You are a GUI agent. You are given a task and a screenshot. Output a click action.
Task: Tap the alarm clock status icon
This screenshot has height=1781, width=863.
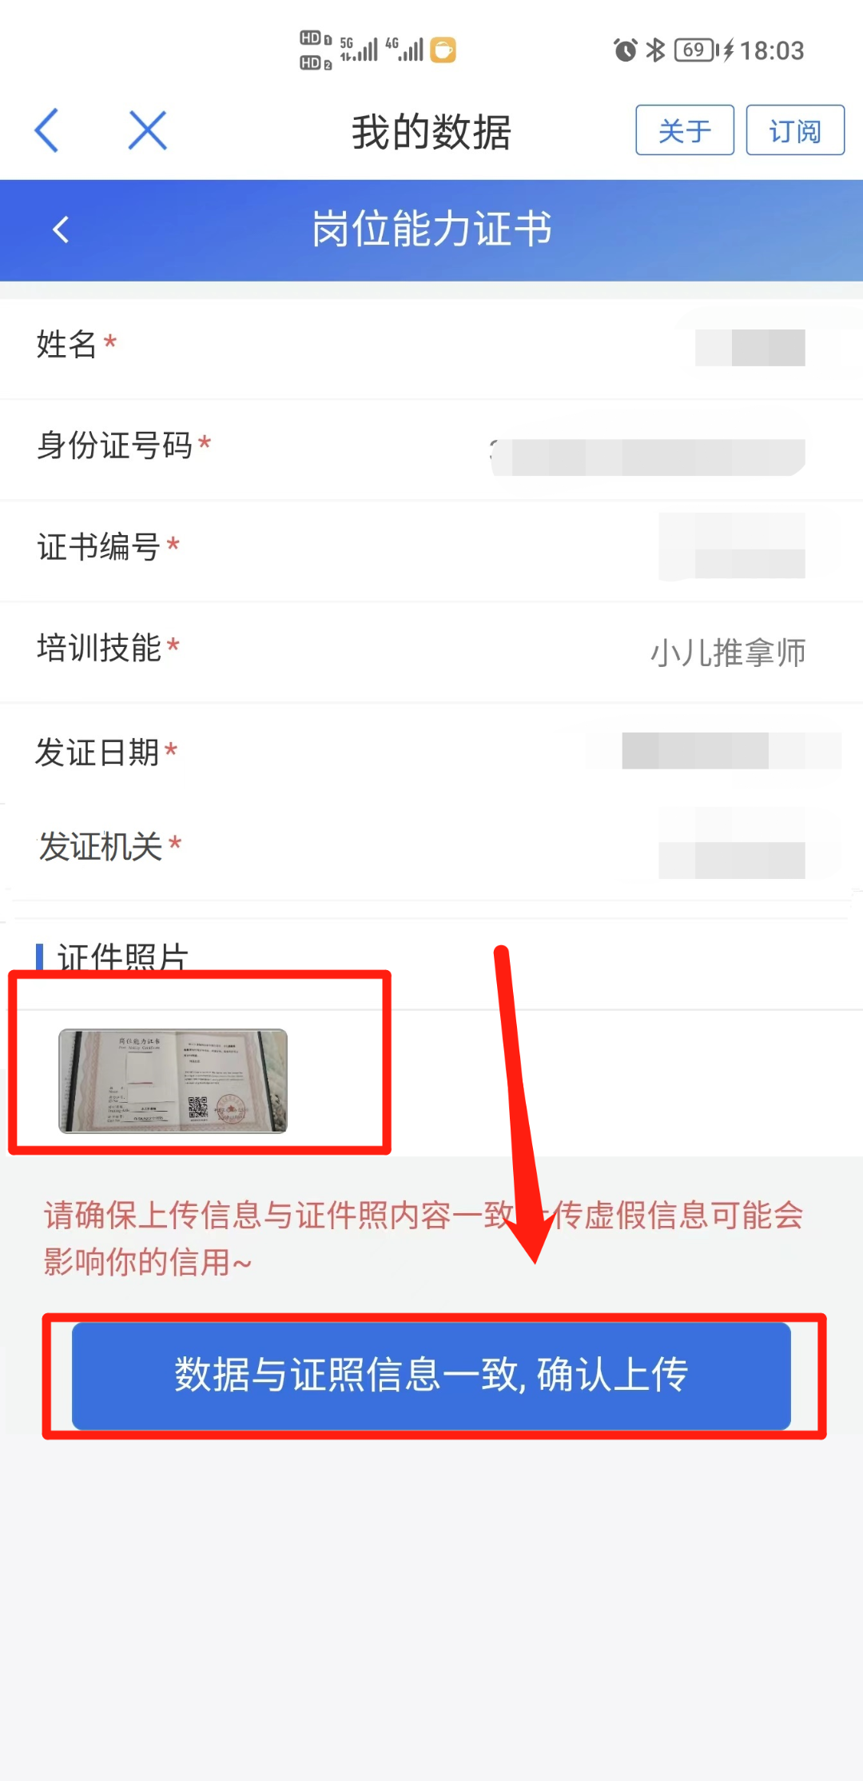pos(626,50)
